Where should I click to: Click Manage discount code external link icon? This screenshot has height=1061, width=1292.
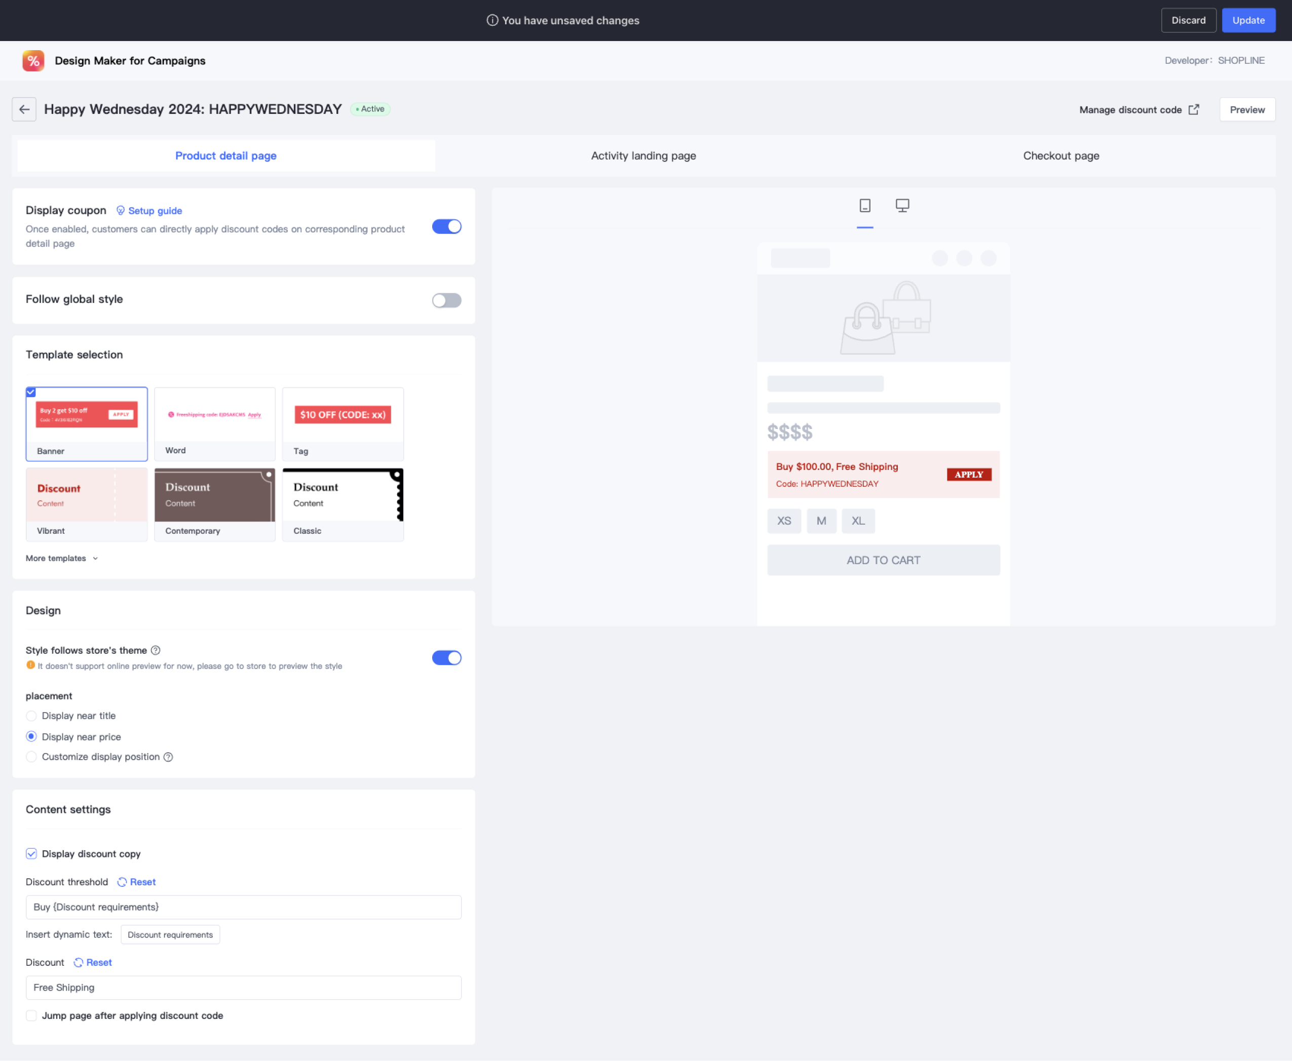[1194, 109]
